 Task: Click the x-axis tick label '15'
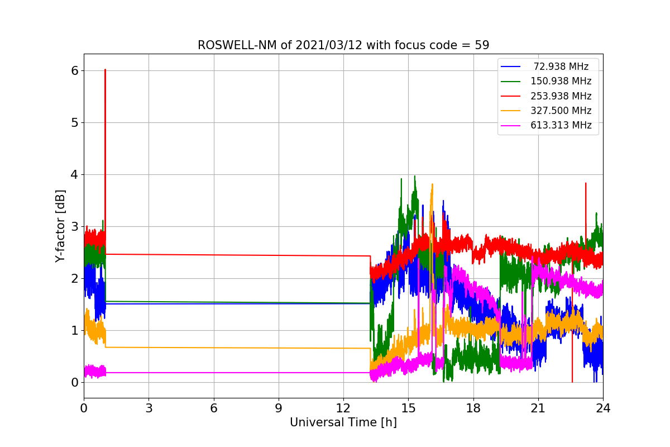[408, 408]
